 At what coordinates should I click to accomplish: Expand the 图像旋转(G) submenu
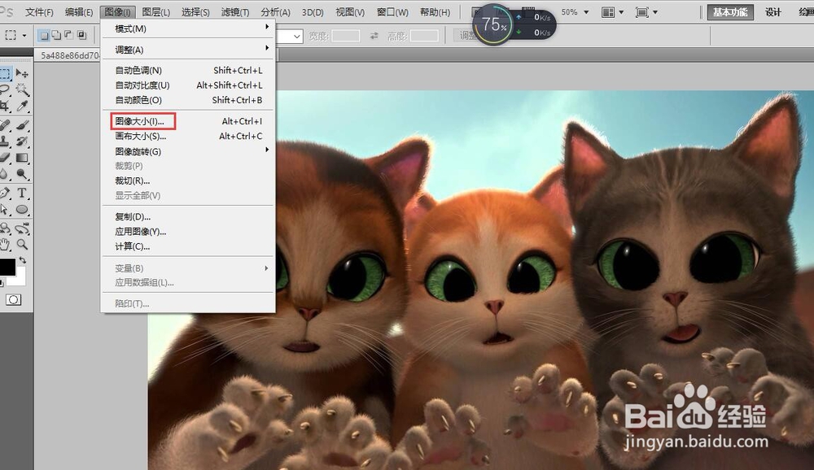tap(188, 151)
